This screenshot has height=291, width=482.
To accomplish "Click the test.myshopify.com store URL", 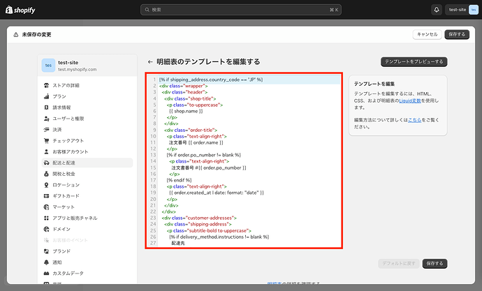I will tap(77, 69).
